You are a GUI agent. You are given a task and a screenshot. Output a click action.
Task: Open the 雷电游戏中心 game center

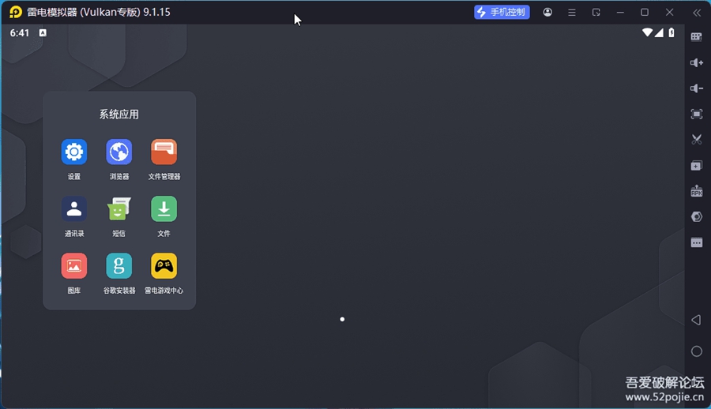(164, 266)
